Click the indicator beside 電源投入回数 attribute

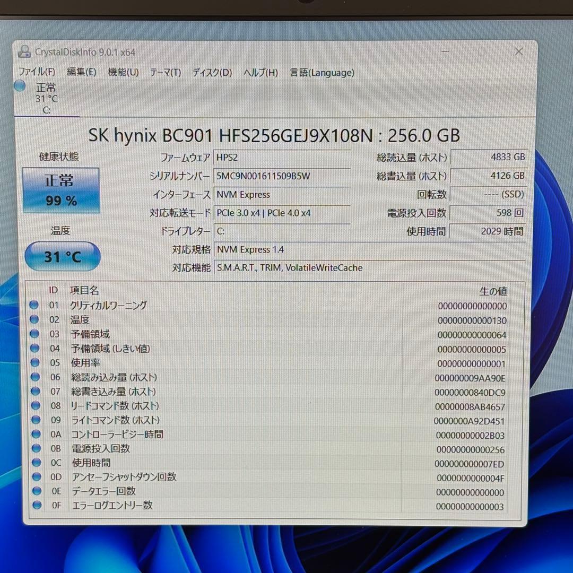[x=35, y=448]
